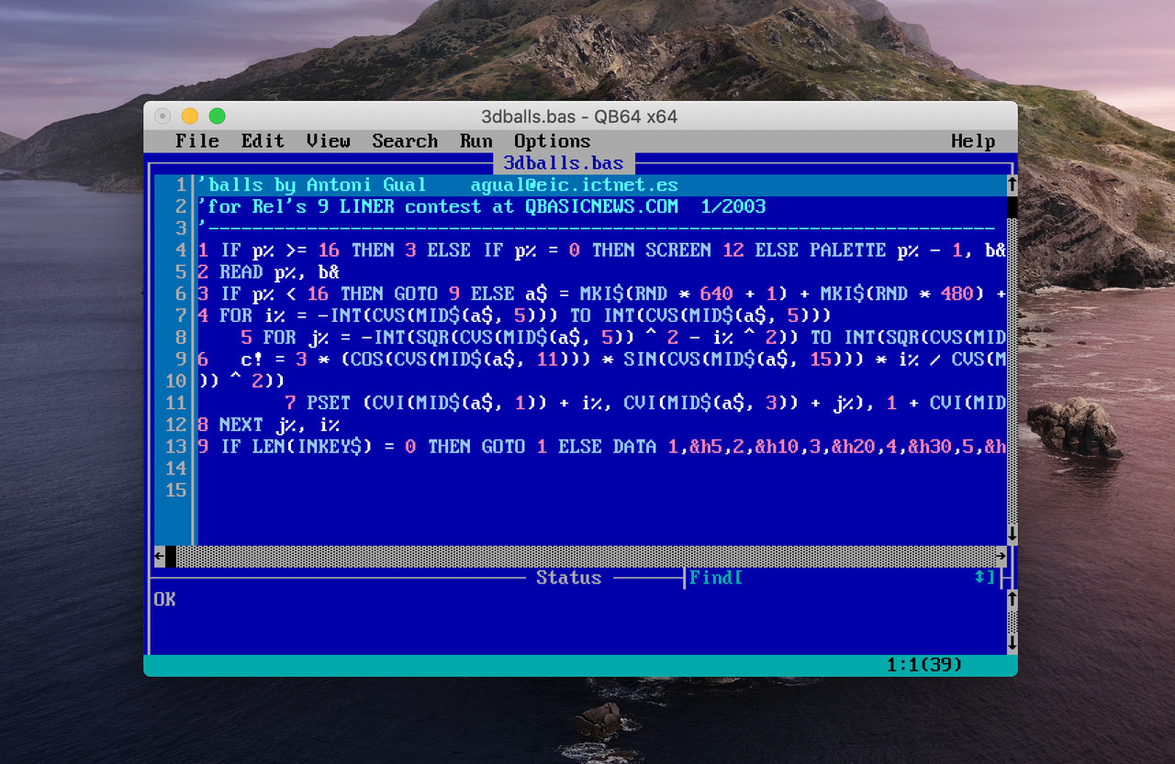1175x764 pixels.
Task: Click line number 13 in the gutter
Action: 175,447
